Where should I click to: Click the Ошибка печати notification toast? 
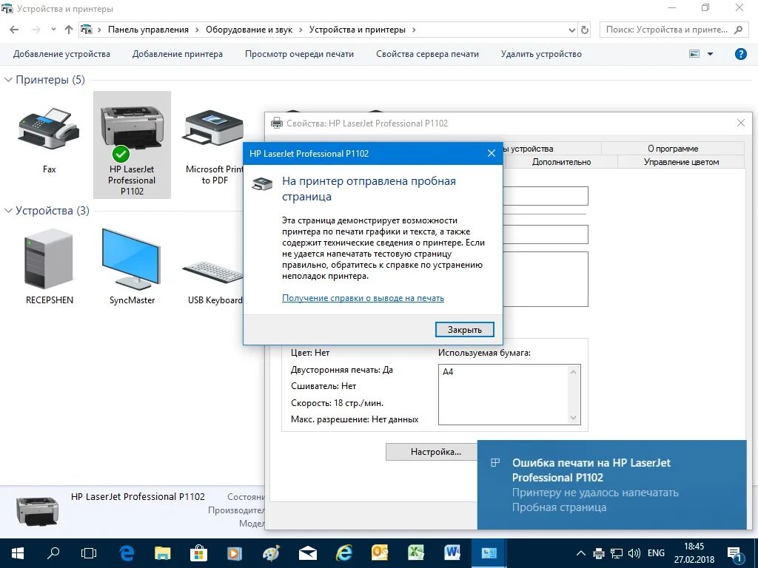click(612, 484)
